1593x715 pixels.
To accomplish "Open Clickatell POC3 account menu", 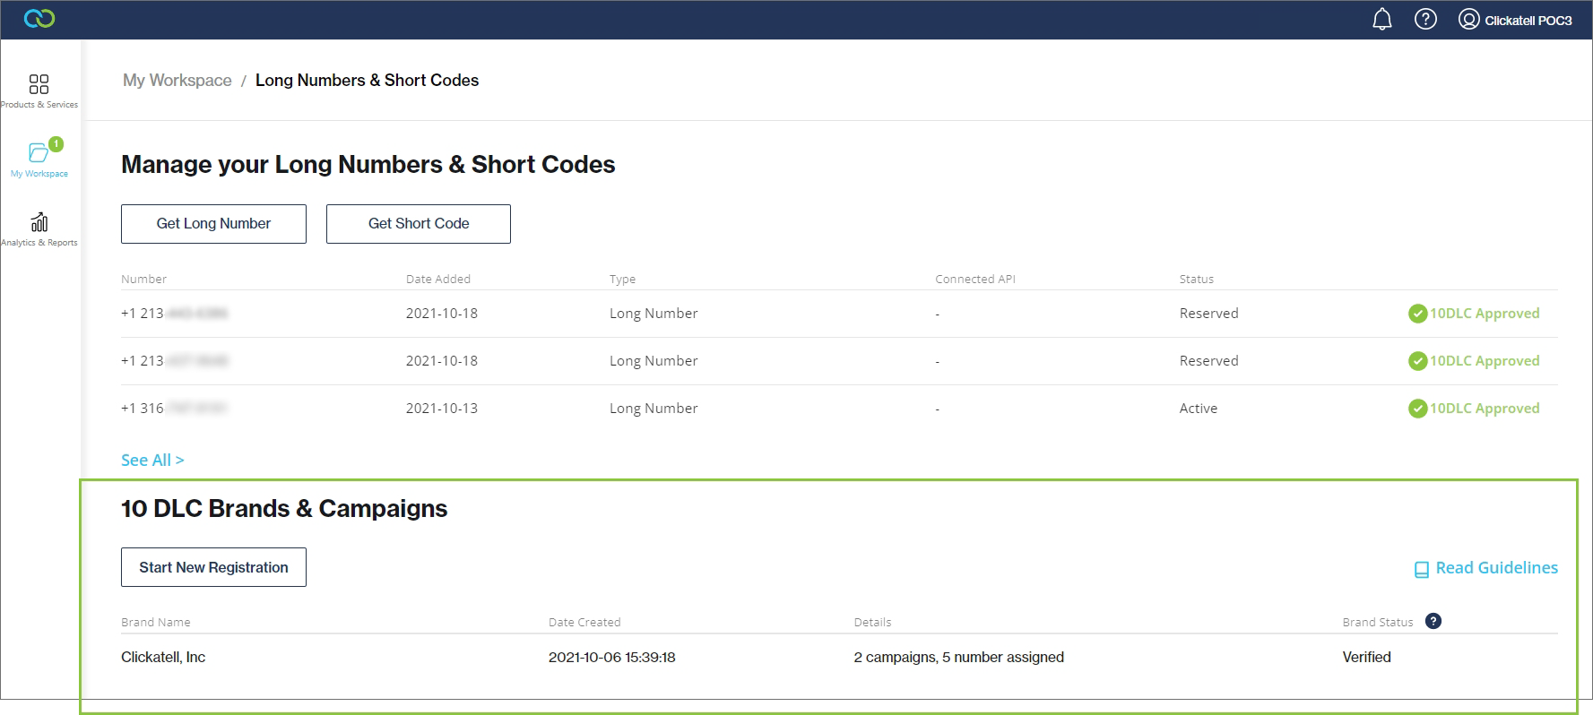I will pos(1515,20).
